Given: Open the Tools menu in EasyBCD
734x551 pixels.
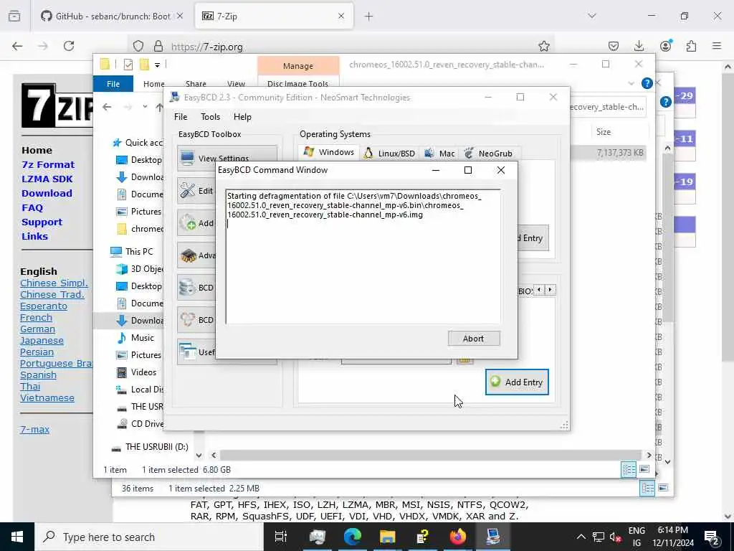Looking at the screenshot, I should [210, 117].
